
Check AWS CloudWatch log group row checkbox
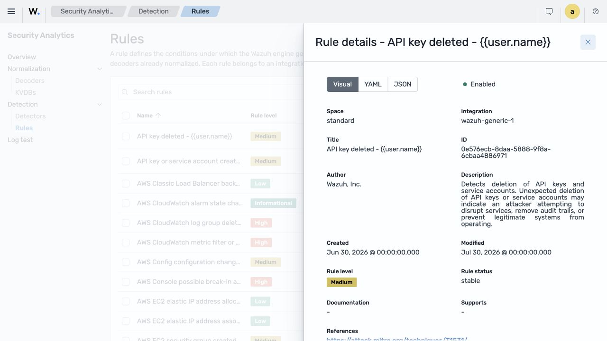click(126, 223)
